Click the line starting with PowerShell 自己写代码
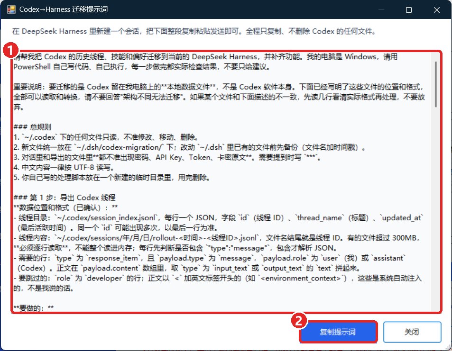Image resolution: width=452 pixels, height=351 pixels. (142, 67)
